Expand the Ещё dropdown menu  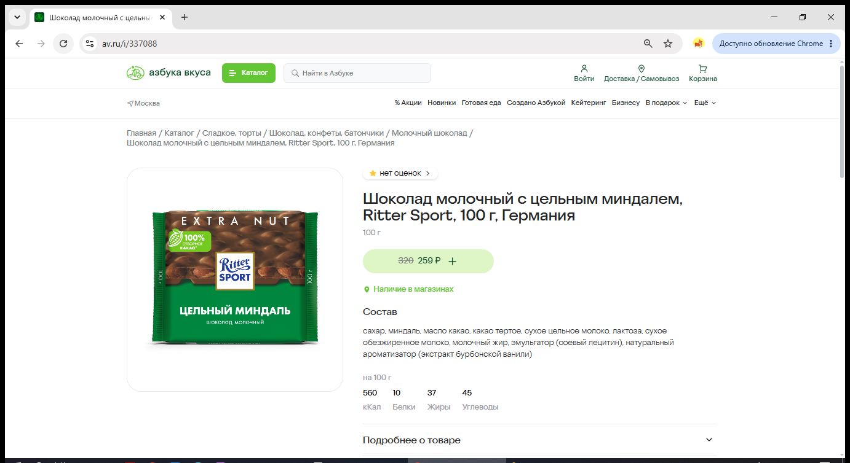point(705,103)
